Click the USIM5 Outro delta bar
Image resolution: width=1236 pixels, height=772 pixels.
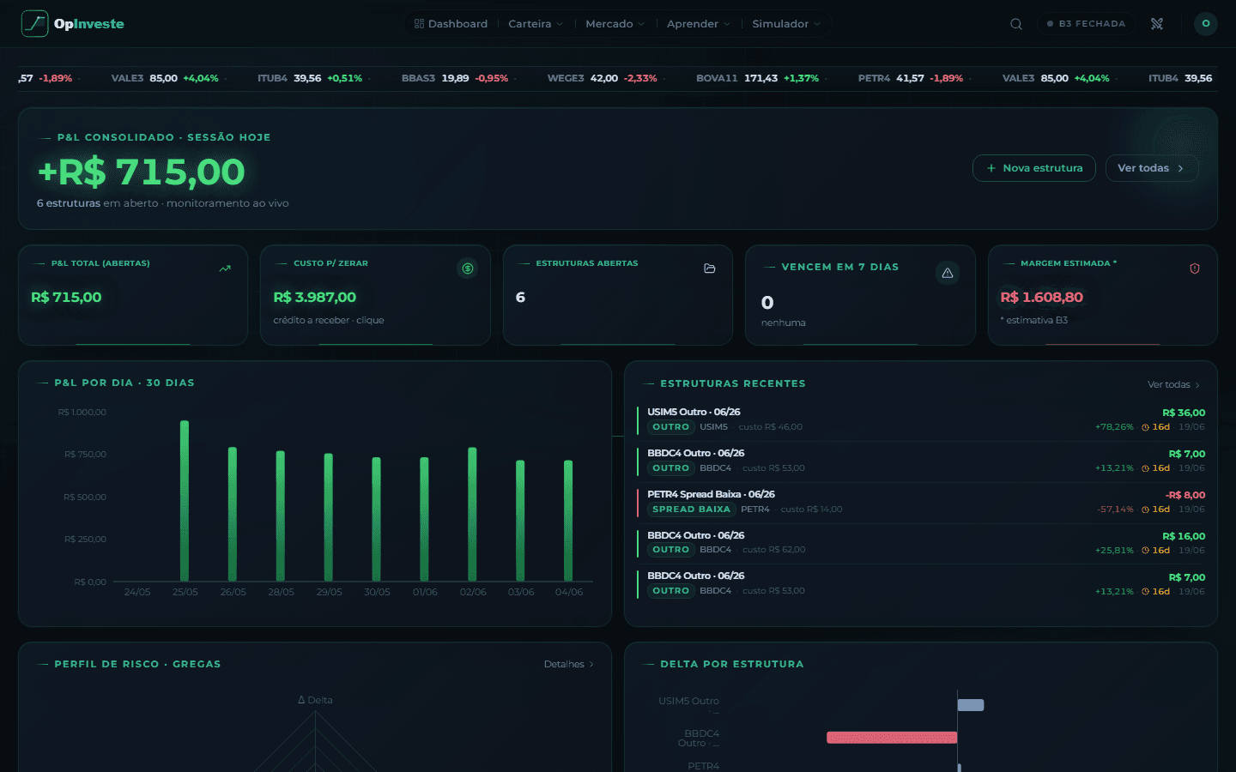click(971, 705)
